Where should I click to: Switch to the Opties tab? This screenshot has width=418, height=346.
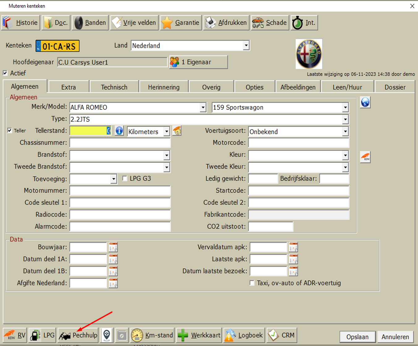pyautogui.click(x=255, y=87)
